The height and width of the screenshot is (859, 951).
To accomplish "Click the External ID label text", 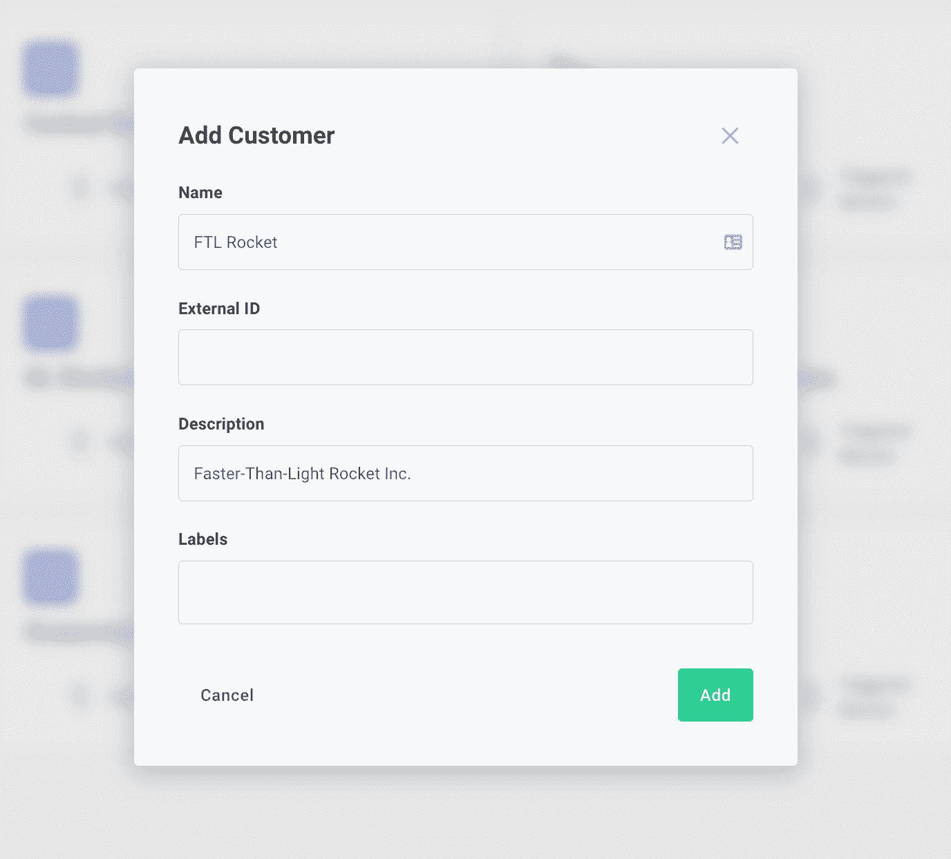I will (x=219, y=308).
